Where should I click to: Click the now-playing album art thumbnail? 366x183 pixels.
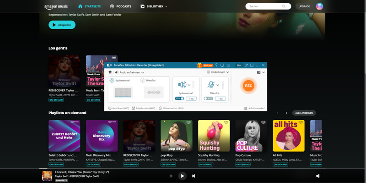(x=47, y=176)
